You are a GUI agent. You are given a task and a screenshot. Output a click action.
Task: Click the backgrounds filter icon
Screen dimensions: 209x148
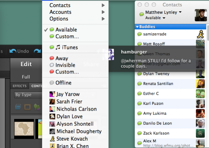18,107
